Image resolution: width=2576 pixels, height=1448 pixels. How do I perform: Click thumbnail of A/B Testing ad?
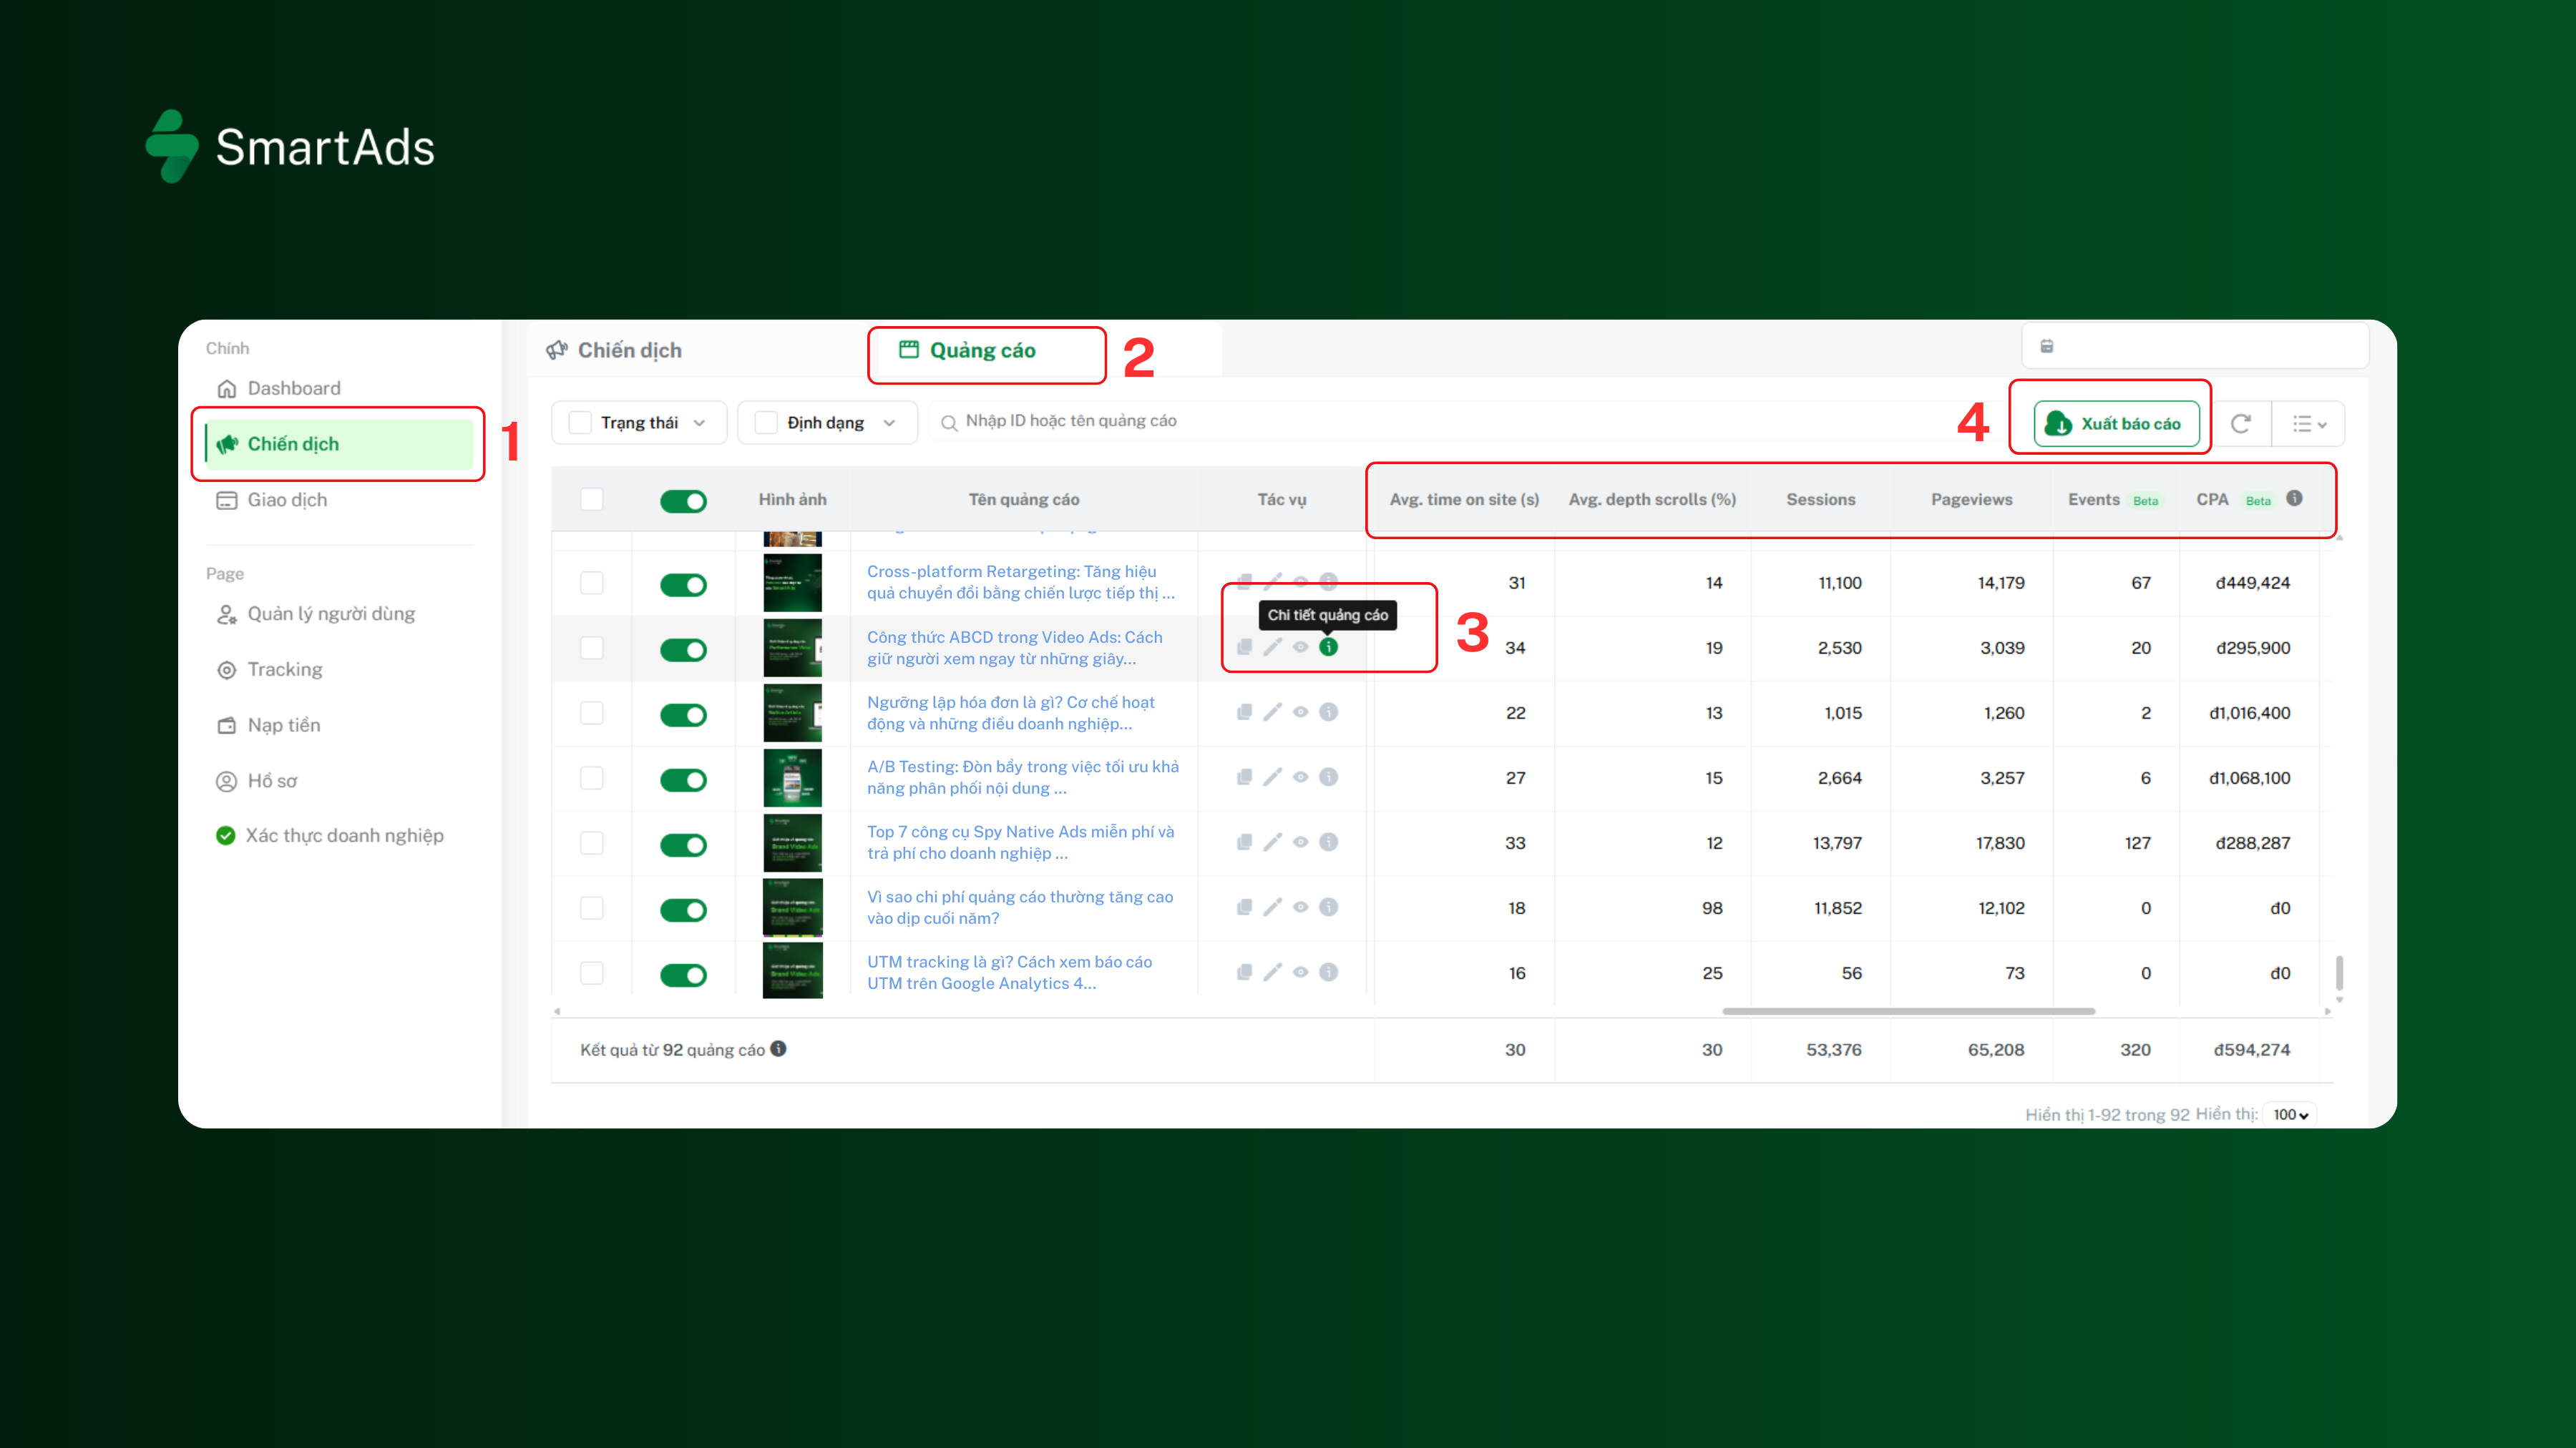coord(792,777)
